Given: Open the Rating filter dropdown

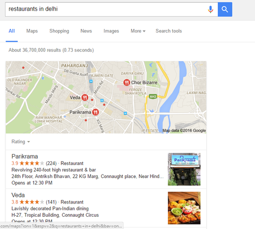Looking at the screenshot, I should pos(21,142).
